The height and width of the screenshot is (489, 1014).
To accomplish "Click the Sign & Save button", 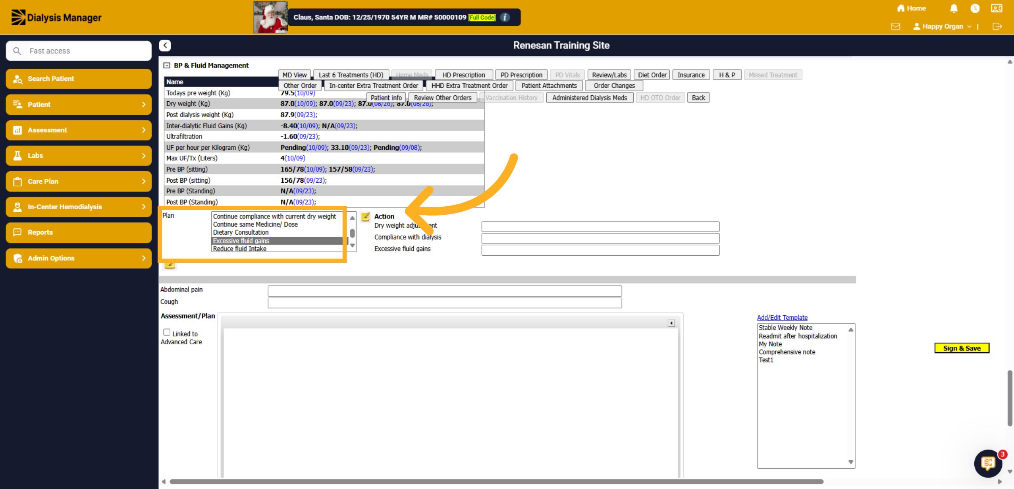I will (962, 349).
